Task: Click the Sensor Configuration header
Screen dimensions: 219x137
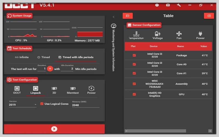Action: coord(144,25)
